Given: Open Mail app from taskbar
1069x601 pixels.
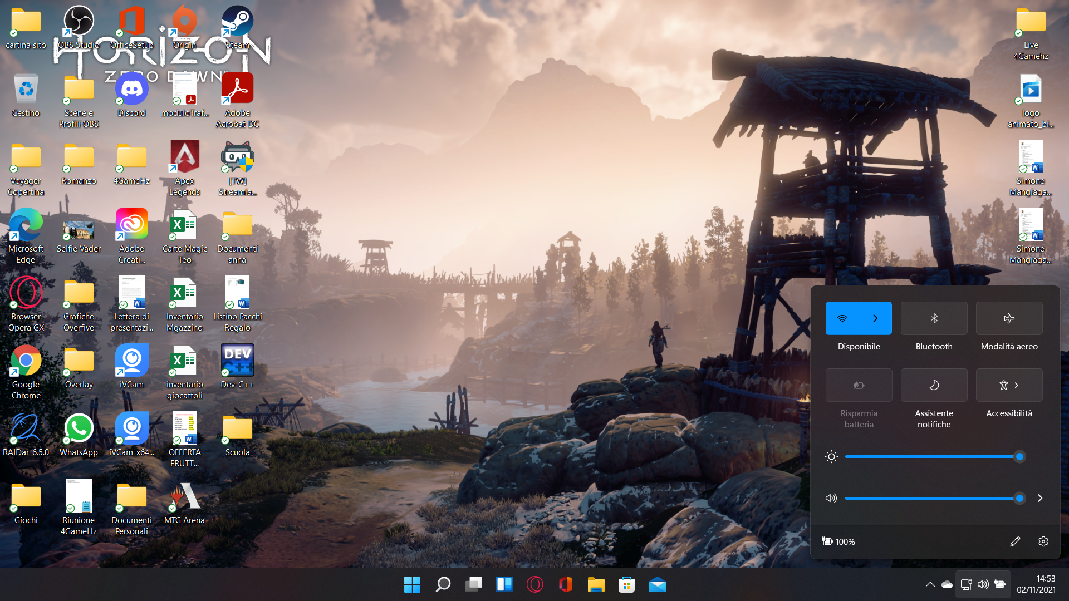Looking at the screenshot, I should 658,584.
